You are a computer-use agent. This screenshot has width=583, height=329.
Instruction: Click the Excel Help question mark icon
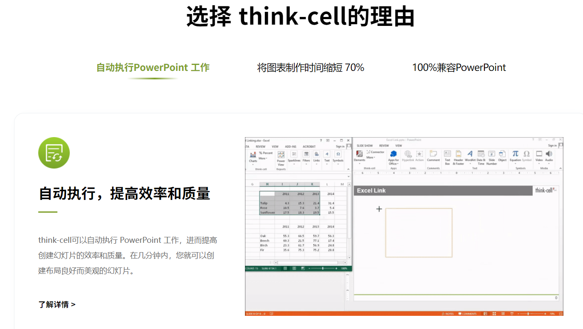click(x=321, y=141)
